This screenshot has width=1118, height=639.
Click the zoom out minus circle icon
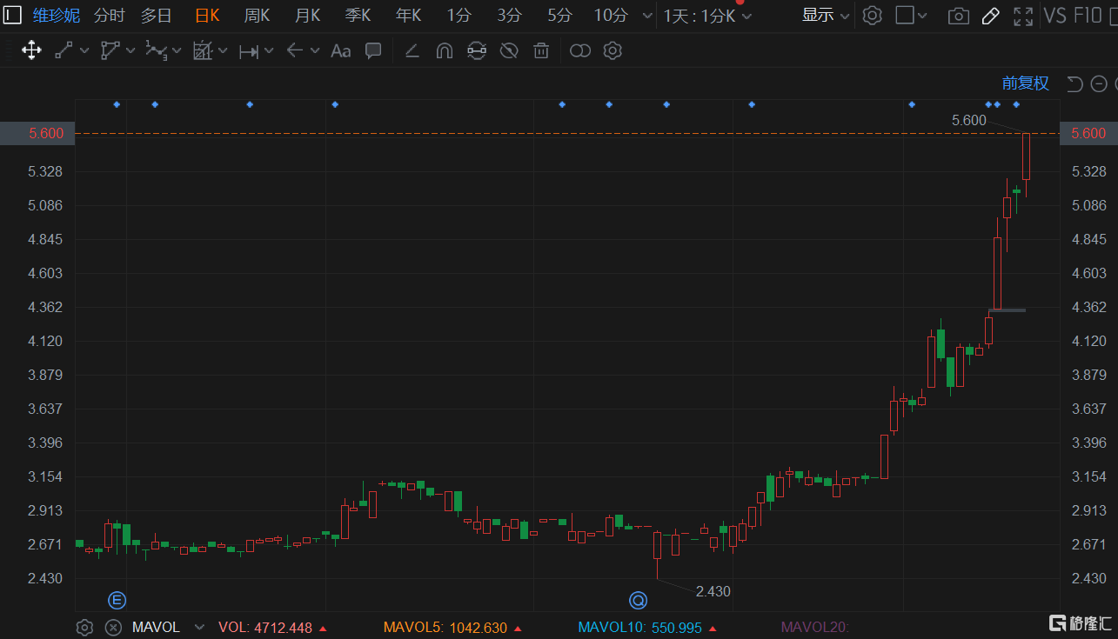coord(1099,83)
